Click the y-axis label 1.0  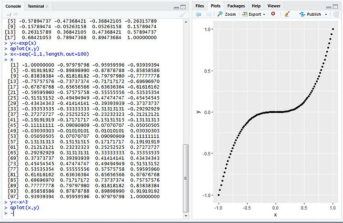(x=207, y=30)
